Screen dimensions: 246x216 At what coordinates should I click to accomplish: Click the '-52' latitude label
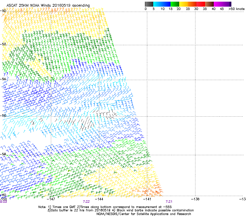tap(3, 44)
